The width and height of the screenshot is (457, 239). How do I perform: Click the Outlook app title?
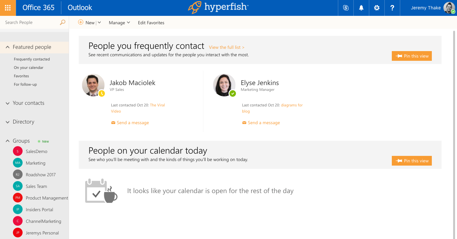pyautogui.click(x=80, y=7)
